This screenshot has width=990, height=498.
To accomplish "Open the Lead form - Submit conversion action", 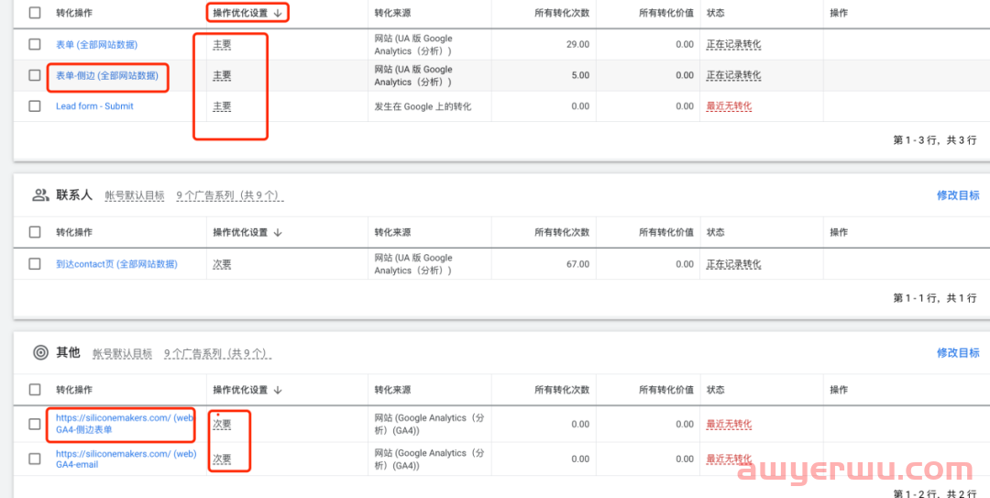I will [x=94, y=106].
